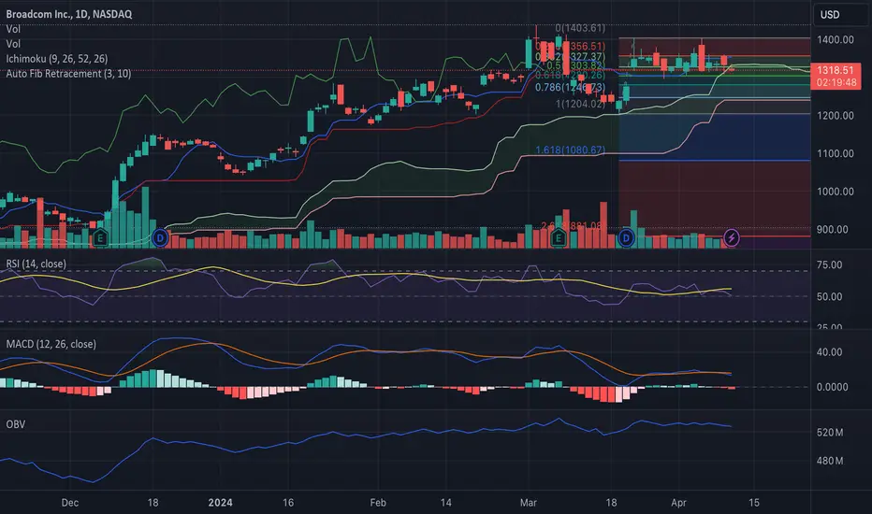Select the Vol label directly below the Broadcom title
The image size is (872, 514).
pos(13,29)
